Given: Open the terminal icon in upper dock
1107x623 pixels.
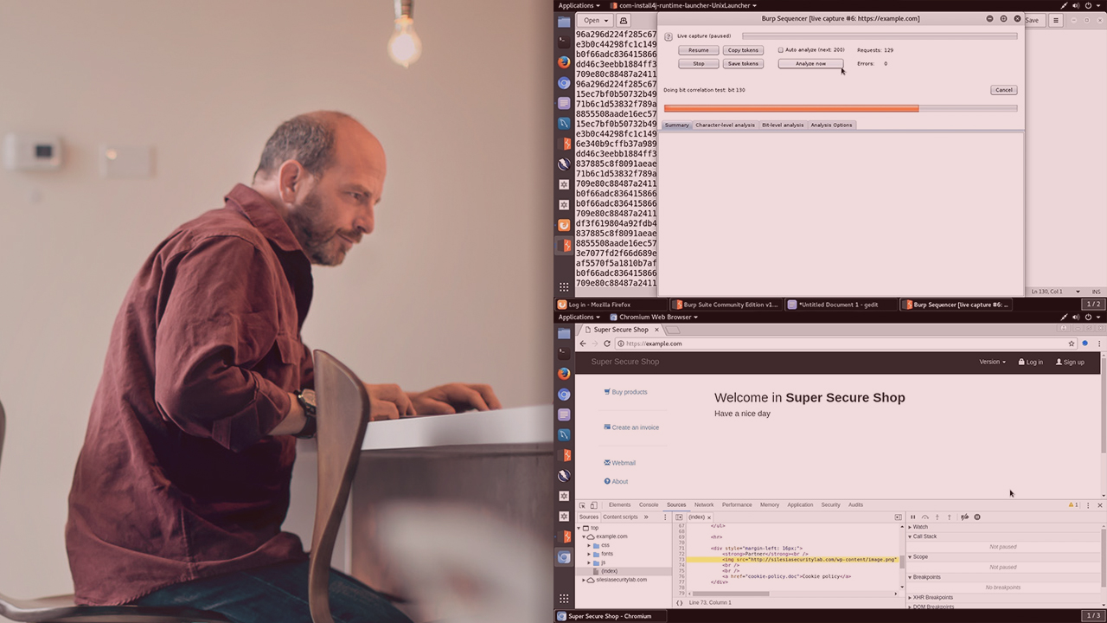Looking at the screenshot, I should click(x=564, y=42).
